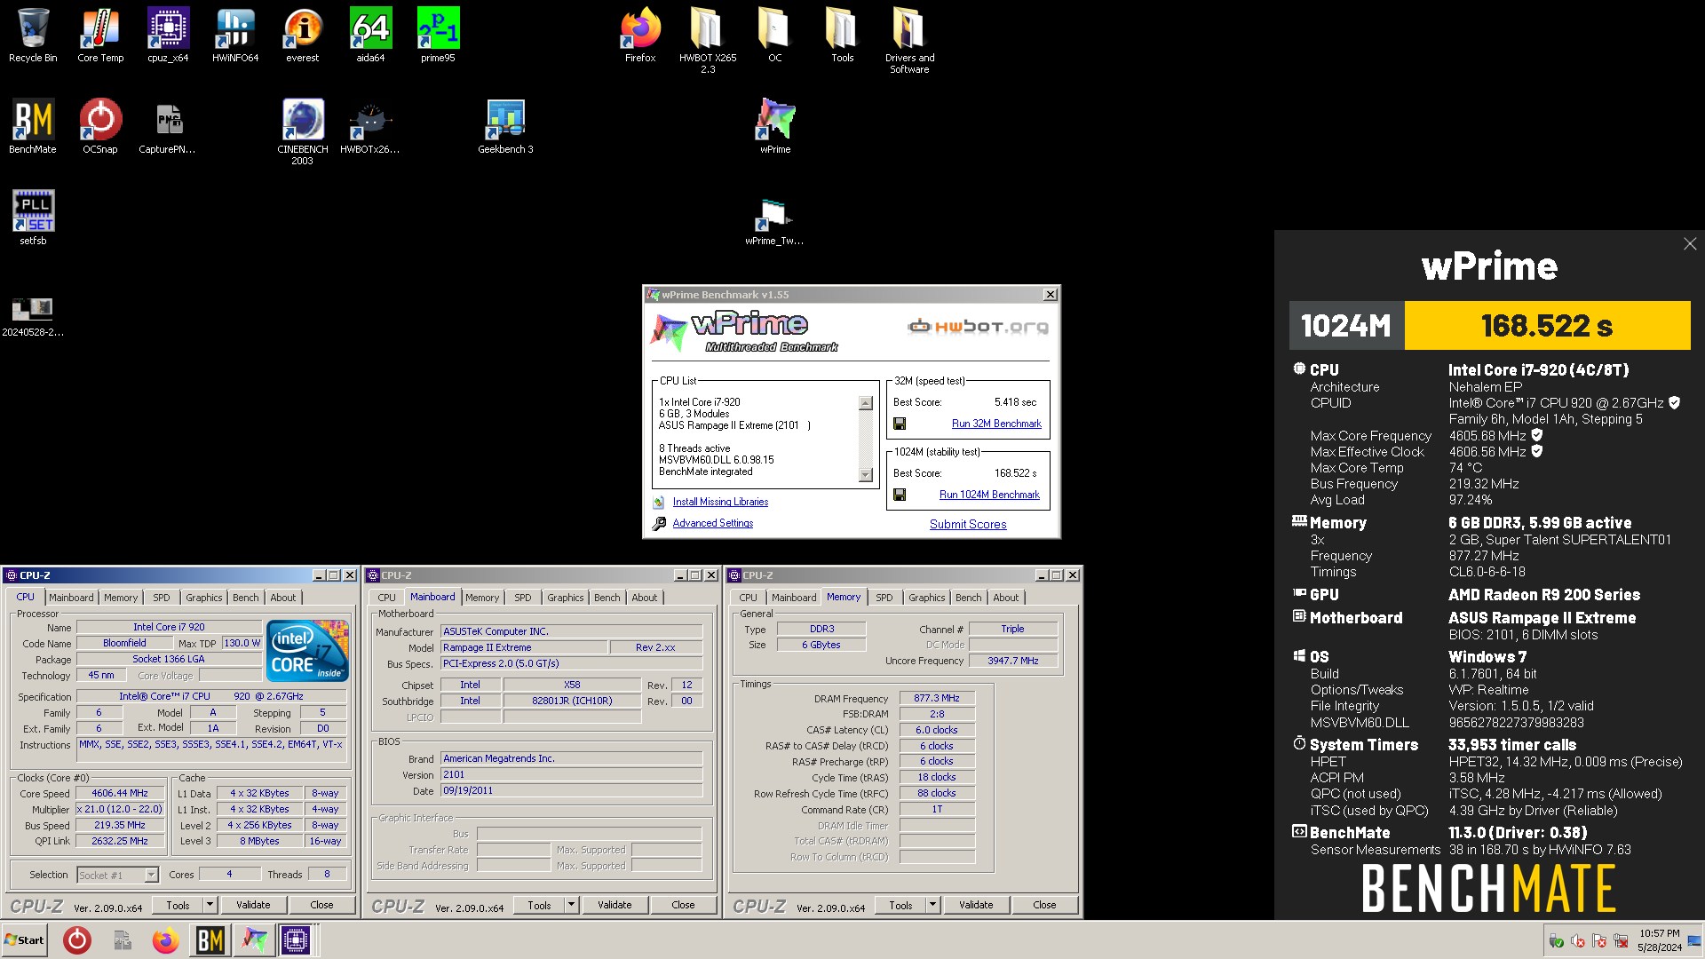Launch BenchMate desktop shortcut
The height and width of the screenshot is (959, 1705).
[33, 126]
